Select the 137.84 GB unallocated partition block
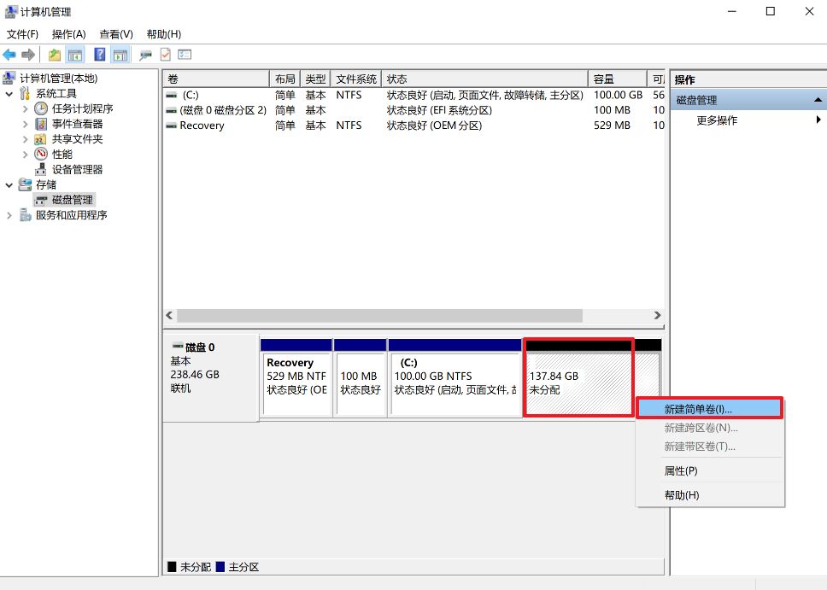The height and width of the screenshot is (590, 827). click(578, 377)
